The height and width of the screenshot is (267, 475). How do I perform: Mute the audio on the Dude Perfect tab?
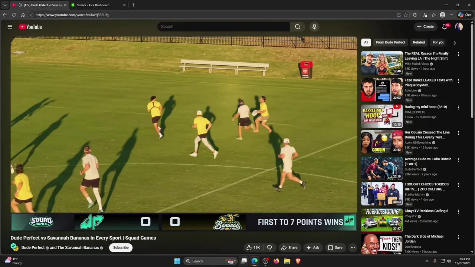tap(20, 5)
